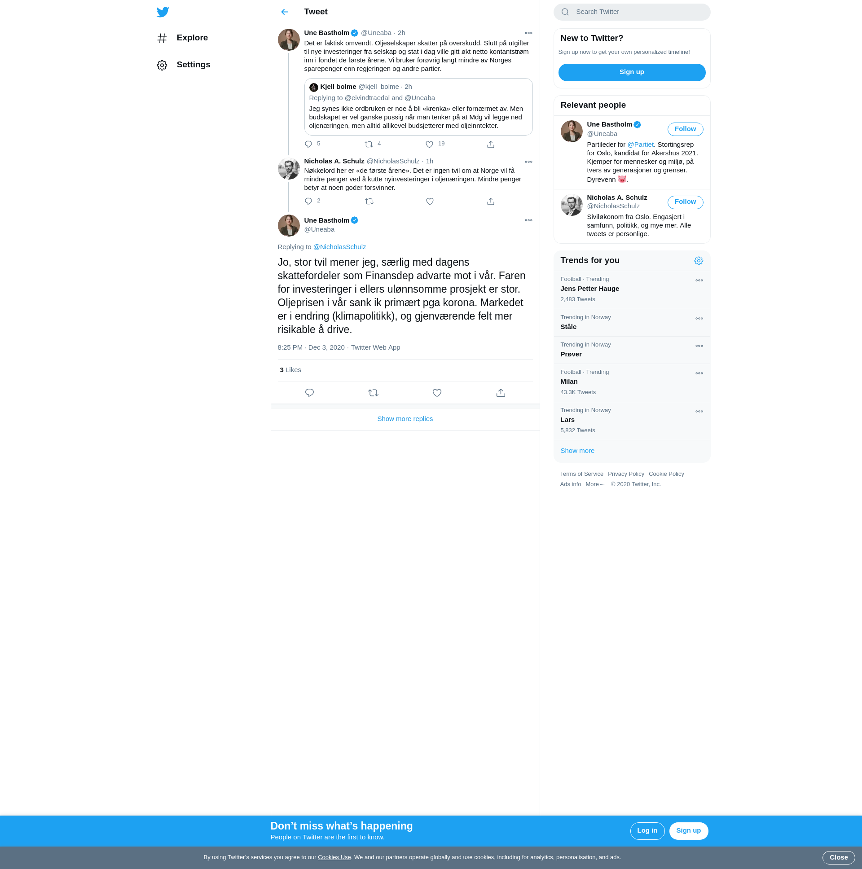Go back using the arrow icon
This screenshot has width=862, height=869.
[x=285, y=12]
